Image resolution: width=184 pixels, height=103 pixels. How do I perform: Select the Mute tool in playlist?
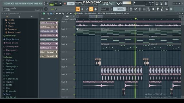(57, 13)
